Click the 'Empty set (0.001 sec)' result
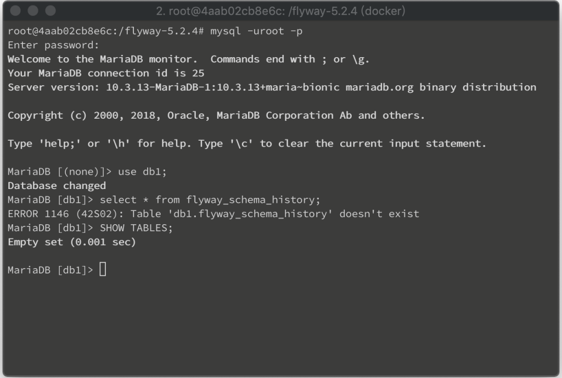This screenshot has height=378, width=562. click(x=72, y=242)
